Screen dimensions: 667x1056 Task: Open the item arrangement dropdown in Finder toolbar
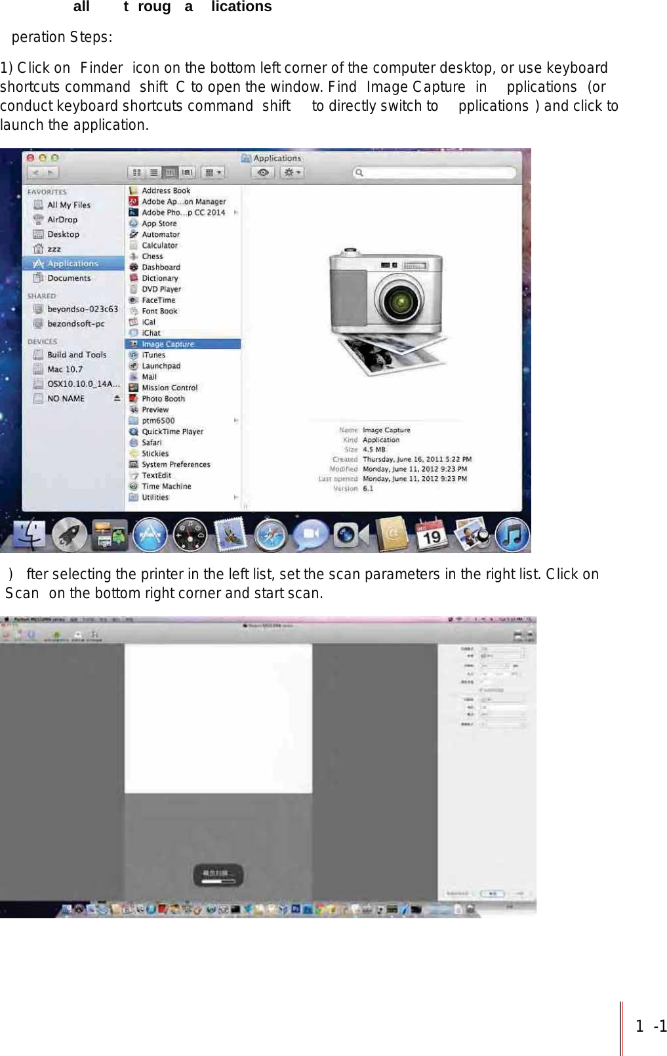213,173
